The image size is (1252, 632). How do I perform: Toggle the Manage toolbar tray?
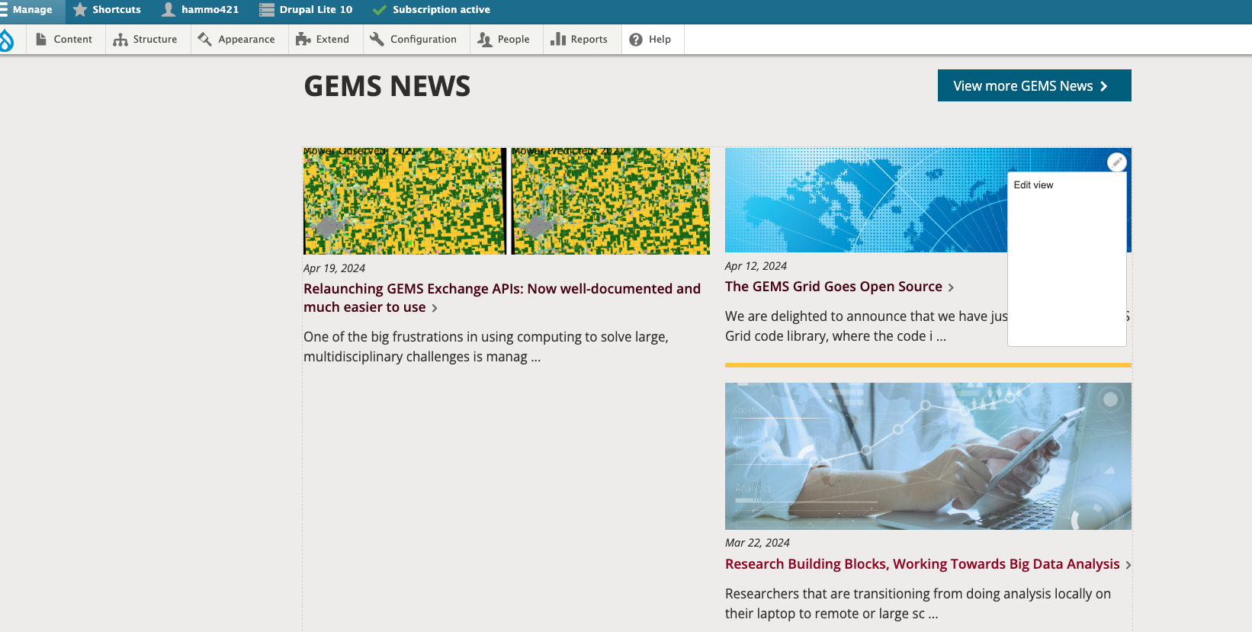pos(27,10)
